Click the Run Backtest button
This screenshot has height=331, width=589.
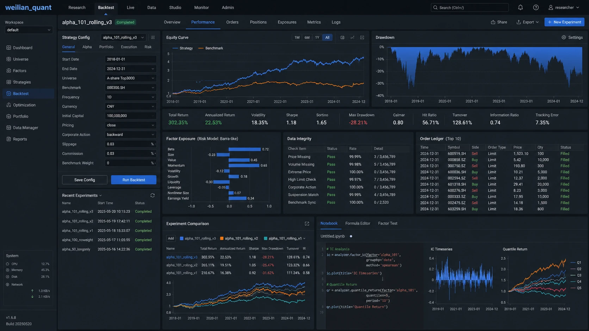pyautogui.click(x=134, y=180)
